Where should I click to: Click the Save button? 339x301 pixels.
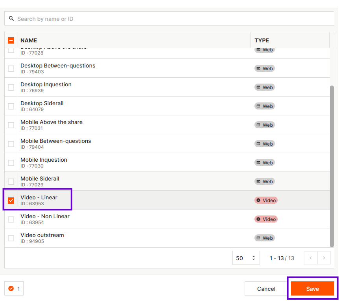coord(313,288)
